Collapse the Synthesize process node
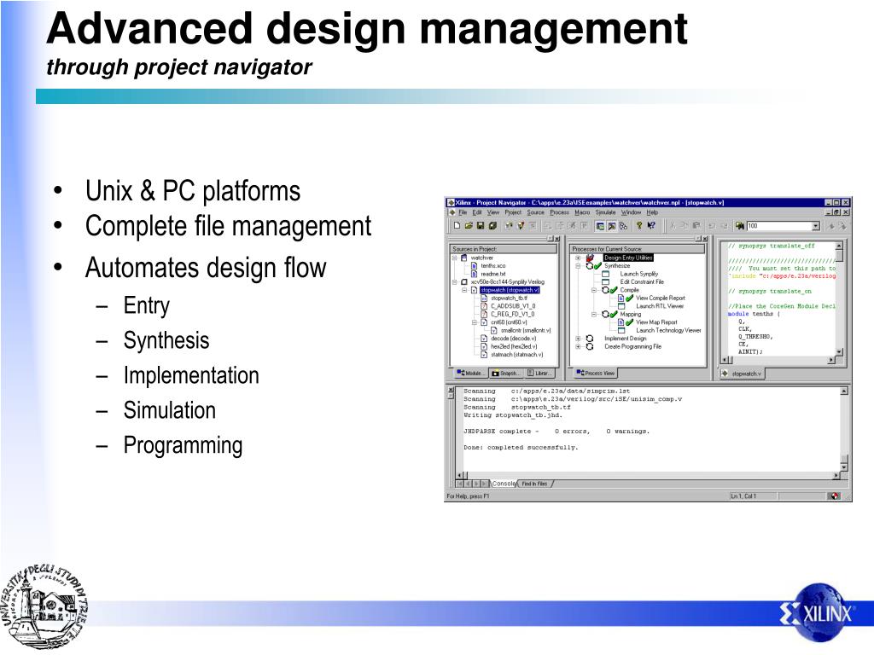Viewport: 874px width, 655px height. click(x=578, y=266)
